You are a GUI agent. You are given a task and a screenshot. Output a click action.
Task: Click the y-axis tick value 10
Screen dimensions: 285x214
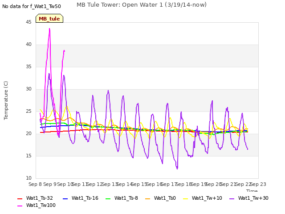coord(28,178)
